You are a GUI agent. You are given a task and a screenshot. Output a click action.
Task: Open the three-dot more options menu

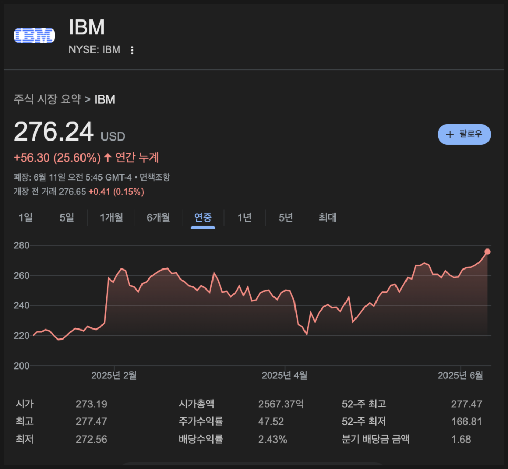tap(132, 51)
